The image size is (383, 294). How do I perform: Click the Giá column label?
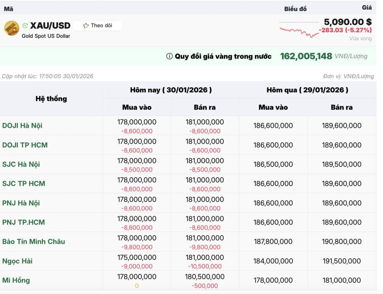pos(367,8)
